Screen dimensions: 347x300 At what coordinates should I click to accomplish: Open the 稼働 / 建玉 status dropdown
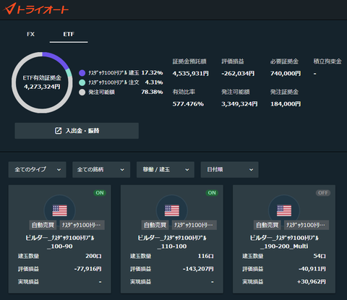166,170
